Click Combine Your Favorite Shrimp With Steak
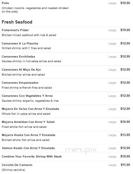Screen dimensions: 133x174 pyautogui.click(x=32, y=157)
